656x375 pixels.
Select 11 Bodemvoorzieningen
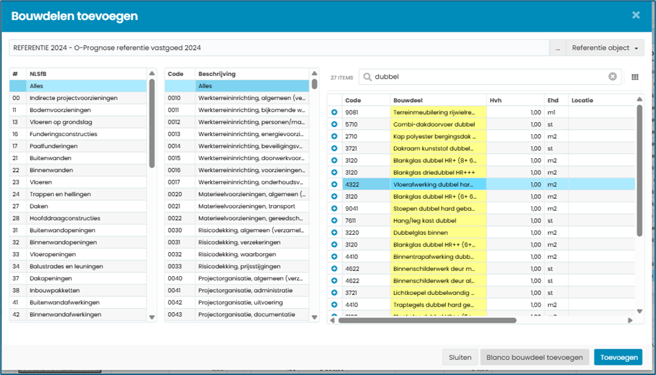(x=78, y=110)
